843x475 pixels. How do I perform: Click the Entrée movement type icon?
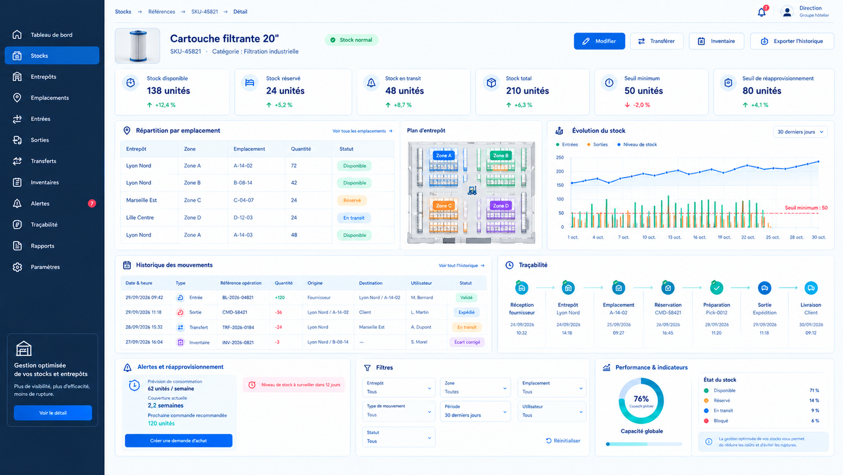(180, 298)
